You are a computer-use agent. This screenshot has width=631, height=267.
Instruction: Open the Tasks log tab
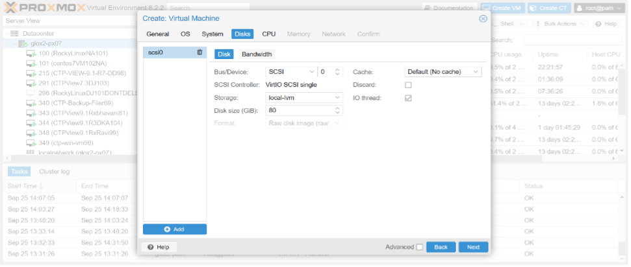19,172
